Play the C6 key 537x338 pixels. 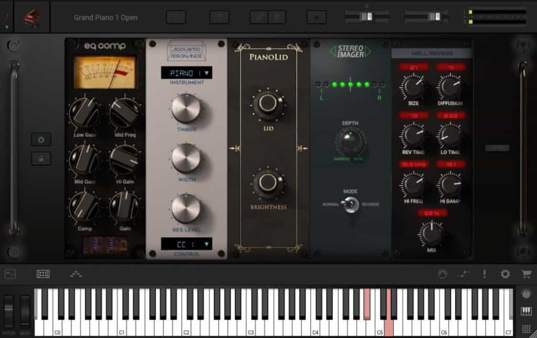[x=444, y=328]
